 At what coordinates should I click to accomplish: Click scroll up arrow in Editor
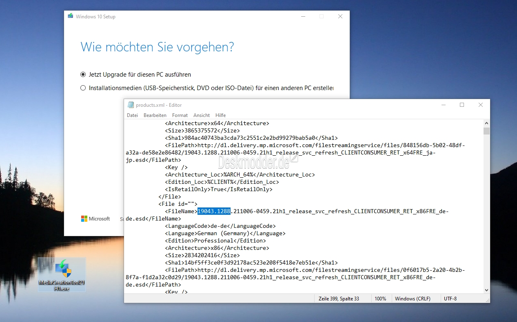point(486,123)
